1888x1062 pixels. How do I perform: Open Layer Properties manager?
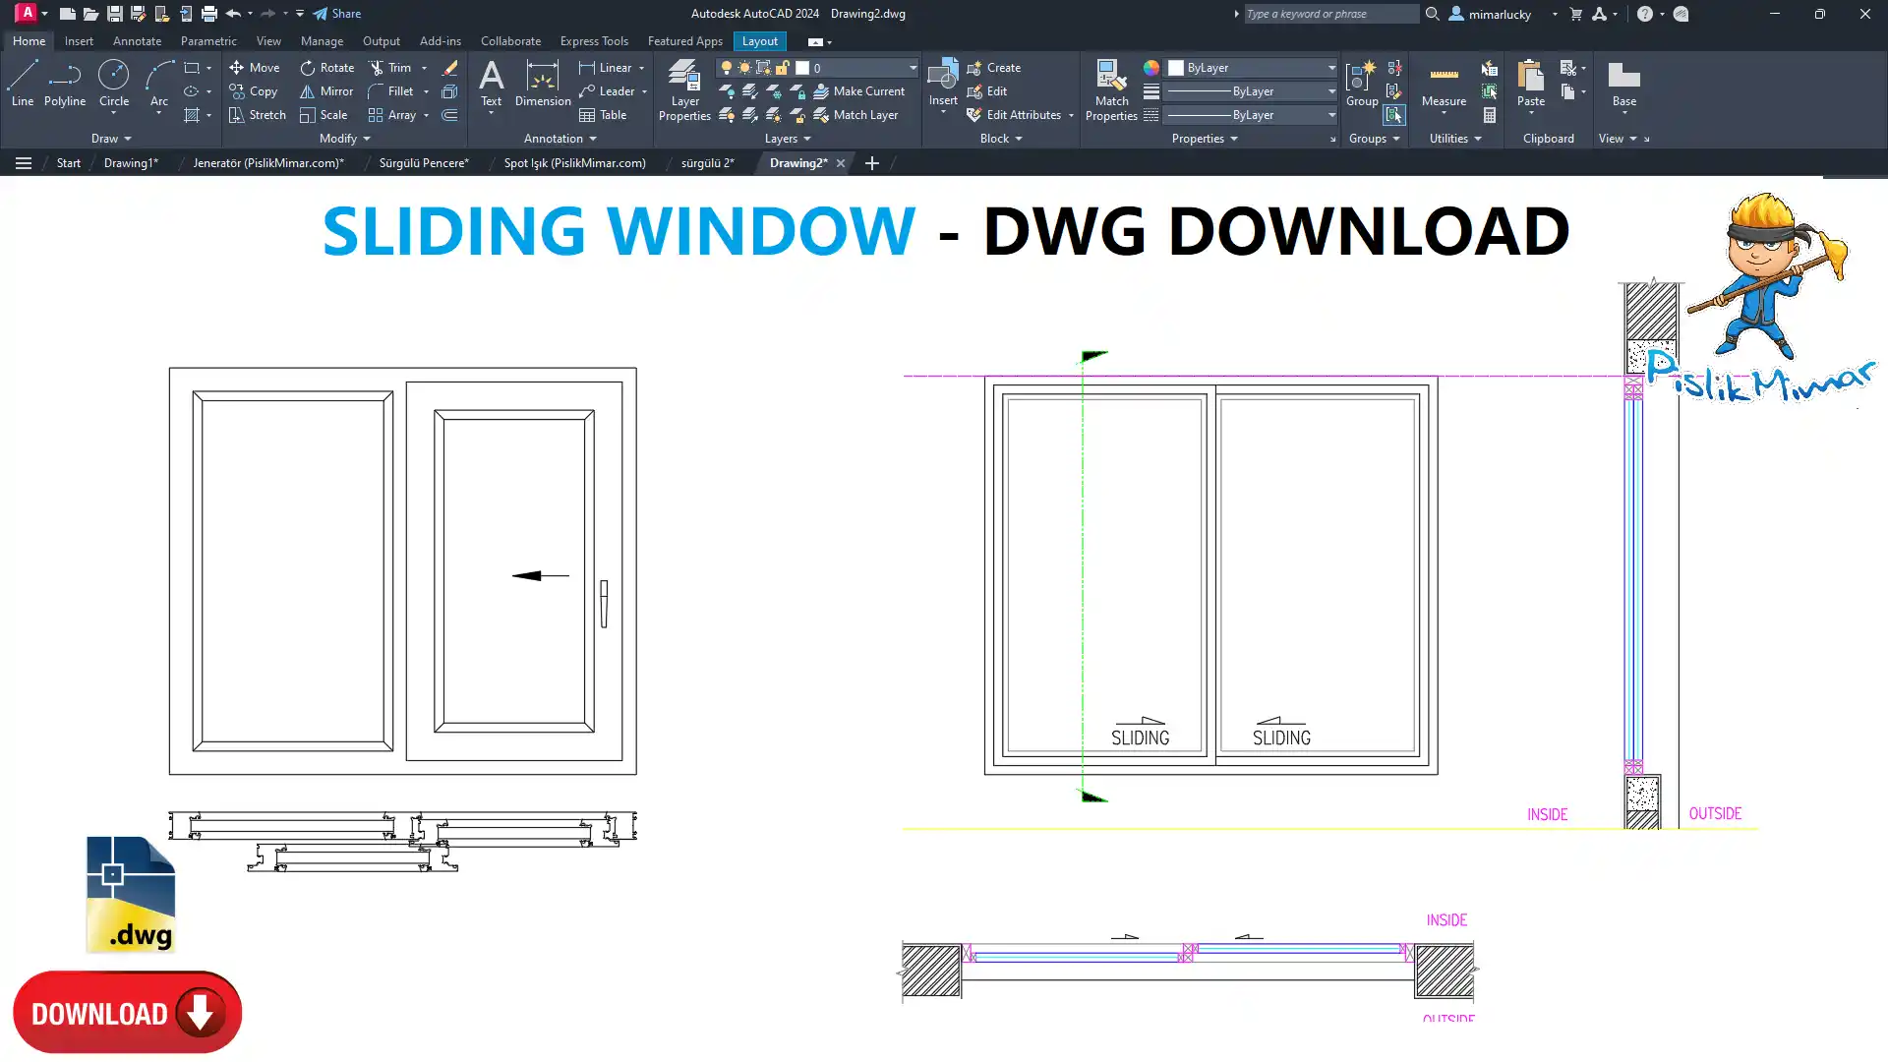[684, 90]
